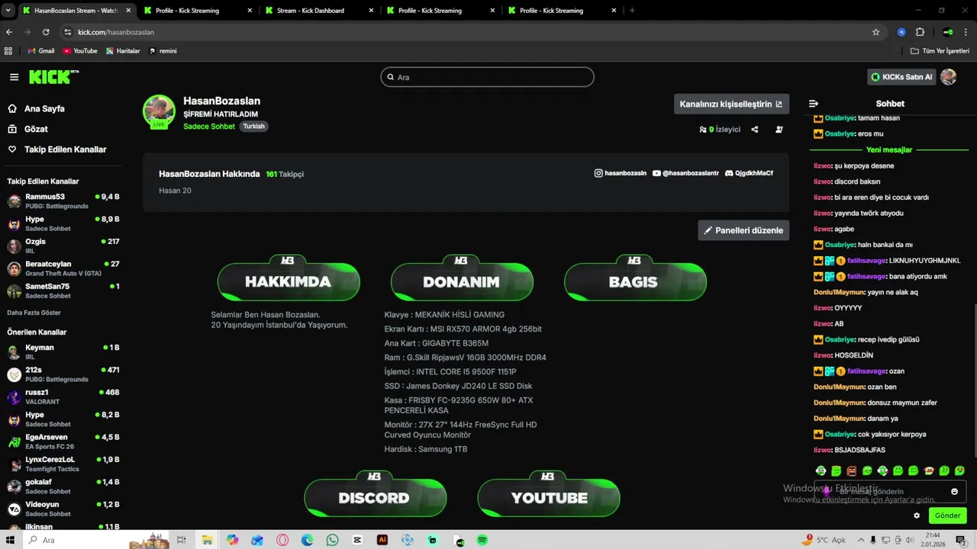
Task: Open the Haritalar bookmark
Action: click(x=123, y=51)
